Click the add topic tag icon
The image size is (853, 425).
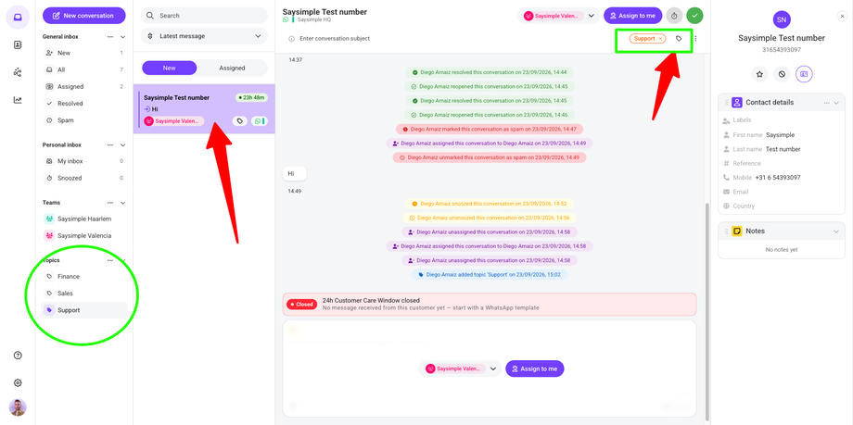click(x=679, y=39)
